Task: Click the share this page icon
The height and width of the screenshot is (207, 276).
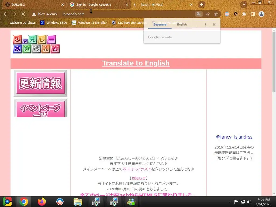Action: click(208, 14)
